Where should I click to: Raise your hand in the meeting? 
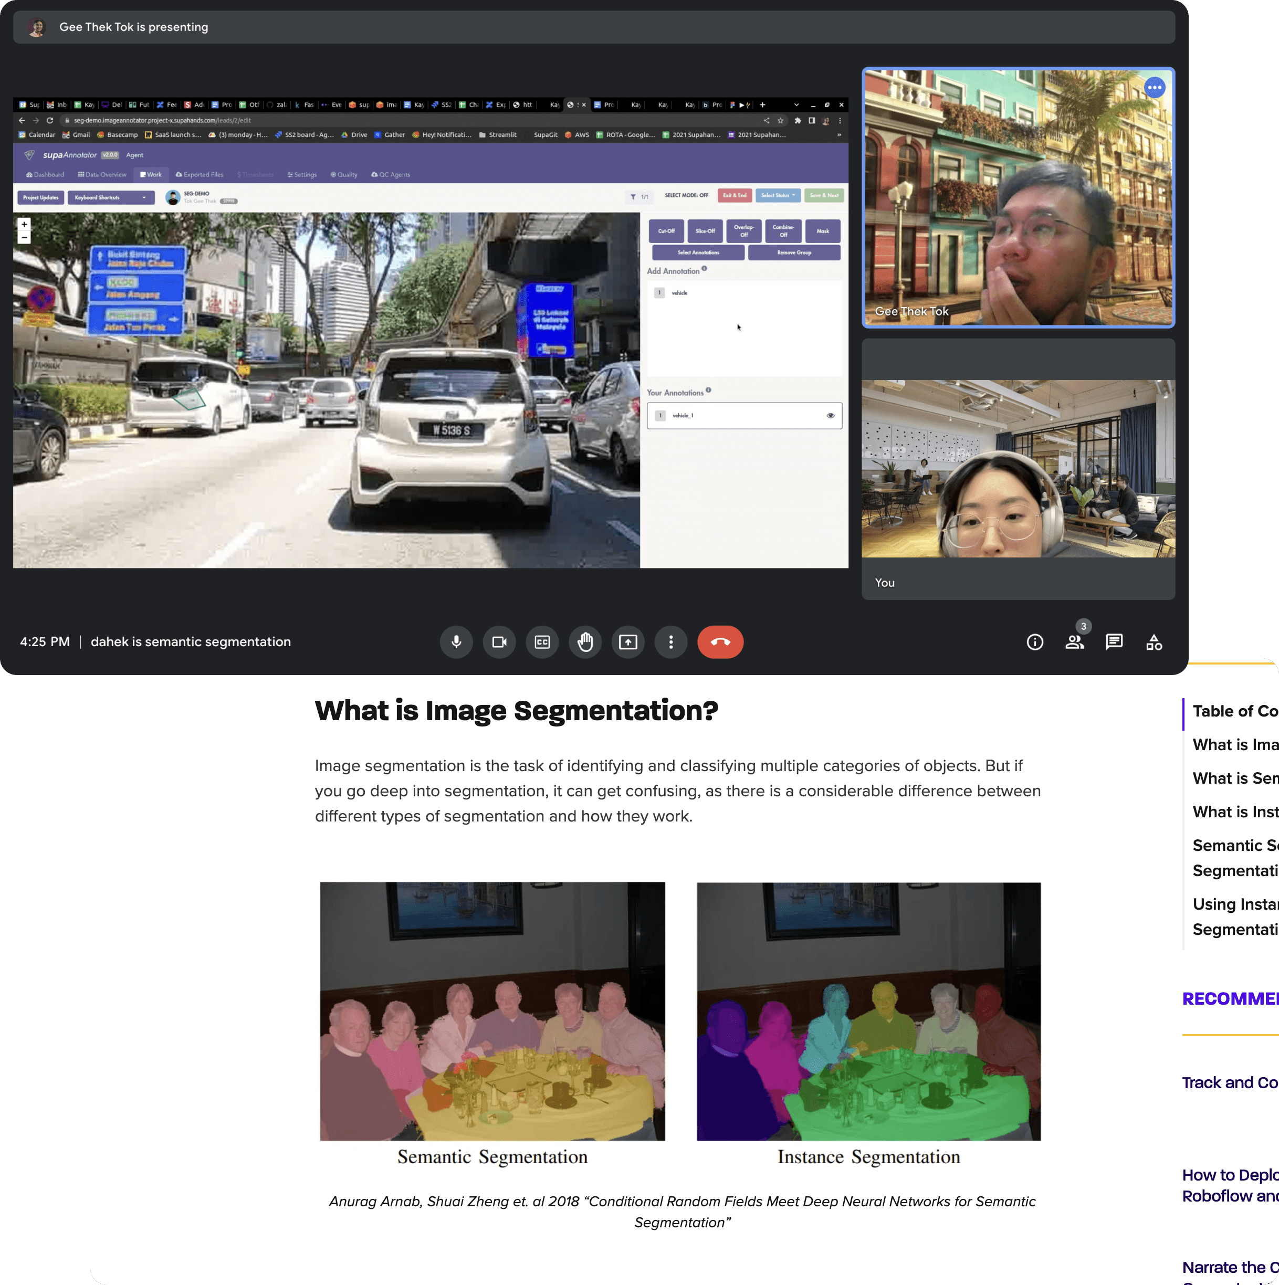pyautogui.click(x=585, y=642)
